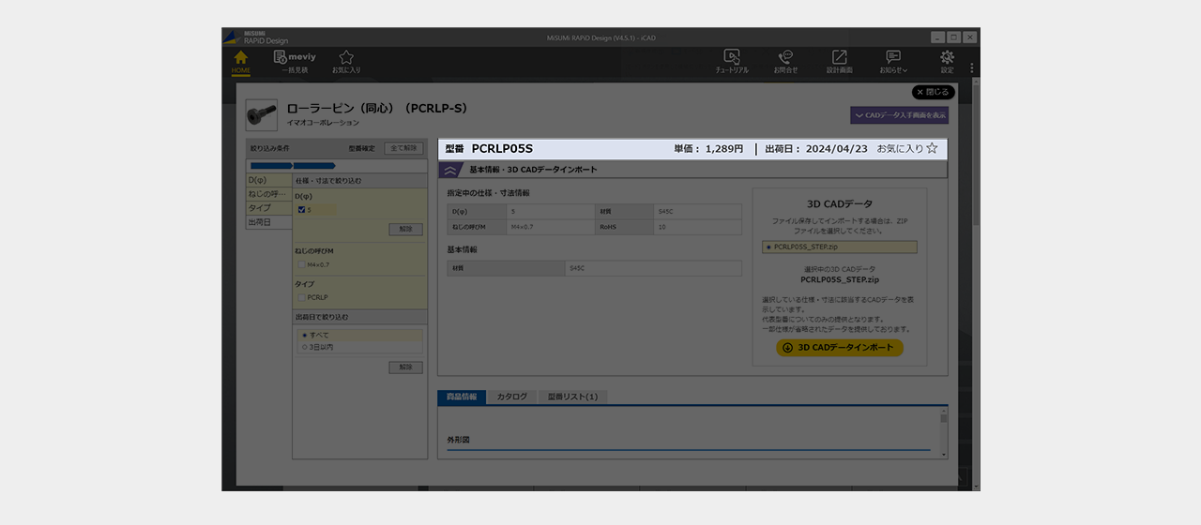Go to the HOME icon
Screen dimensions: 1201x525
[241, 61]
